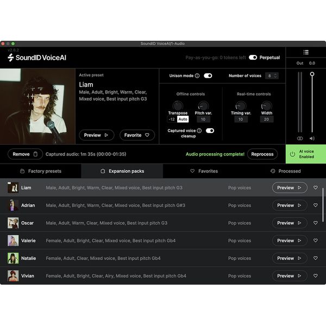The width and height of the screenshot is (326, 326).
Task: Favorite the Adrian preset heart
Action: click(315, 205)
